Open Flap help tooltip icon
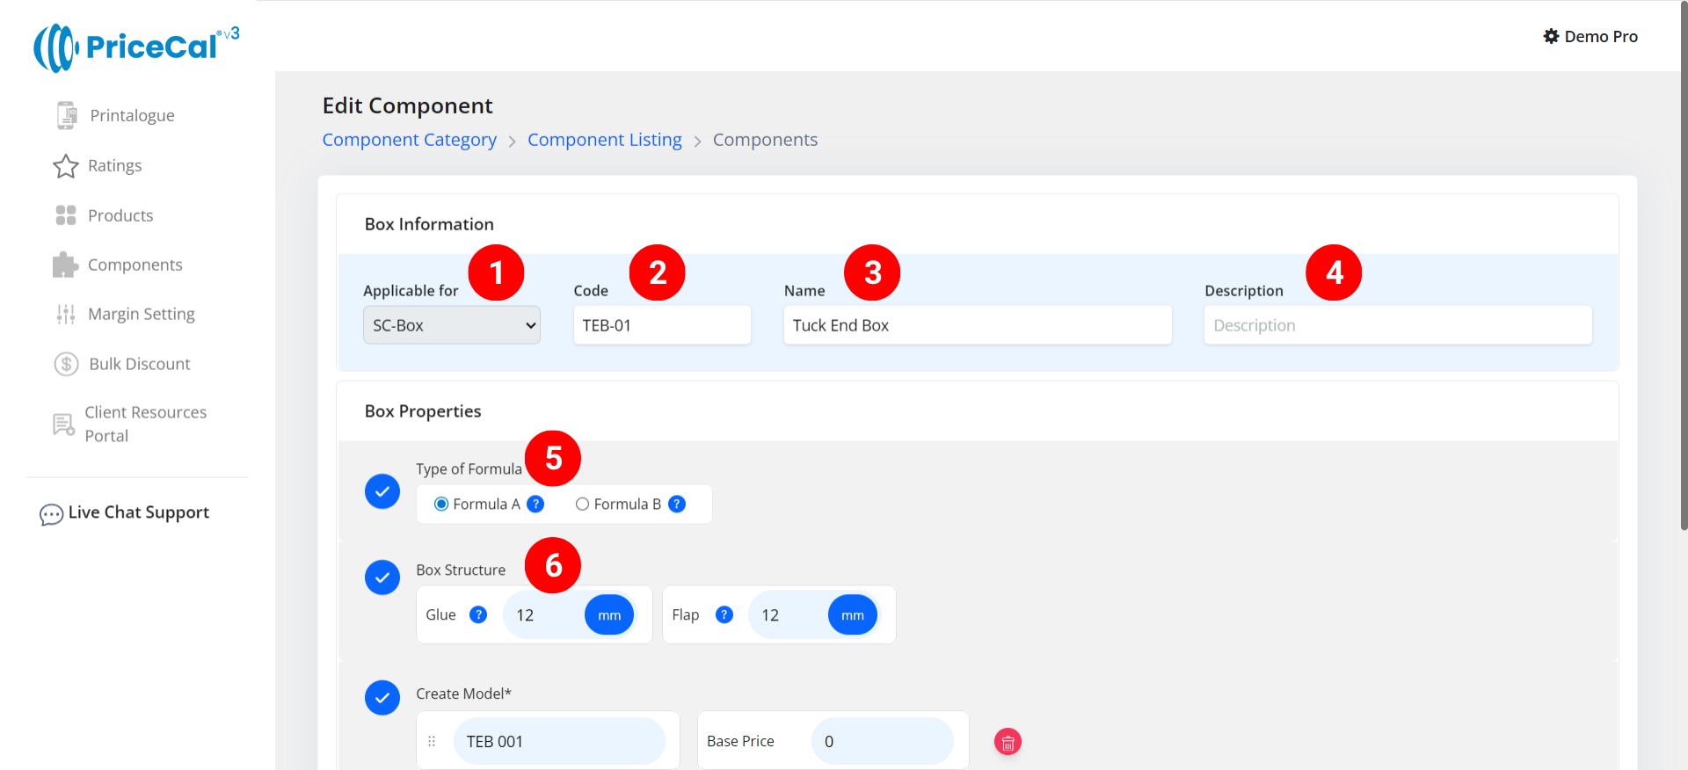The image size is (1688, 770). (x=724, y=614)
